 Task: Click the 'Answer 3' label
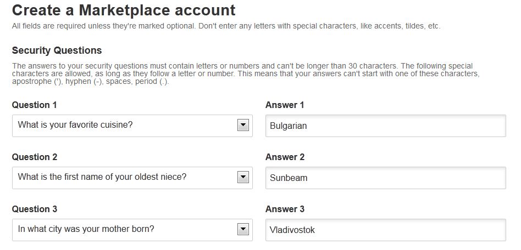pos(285,209)
